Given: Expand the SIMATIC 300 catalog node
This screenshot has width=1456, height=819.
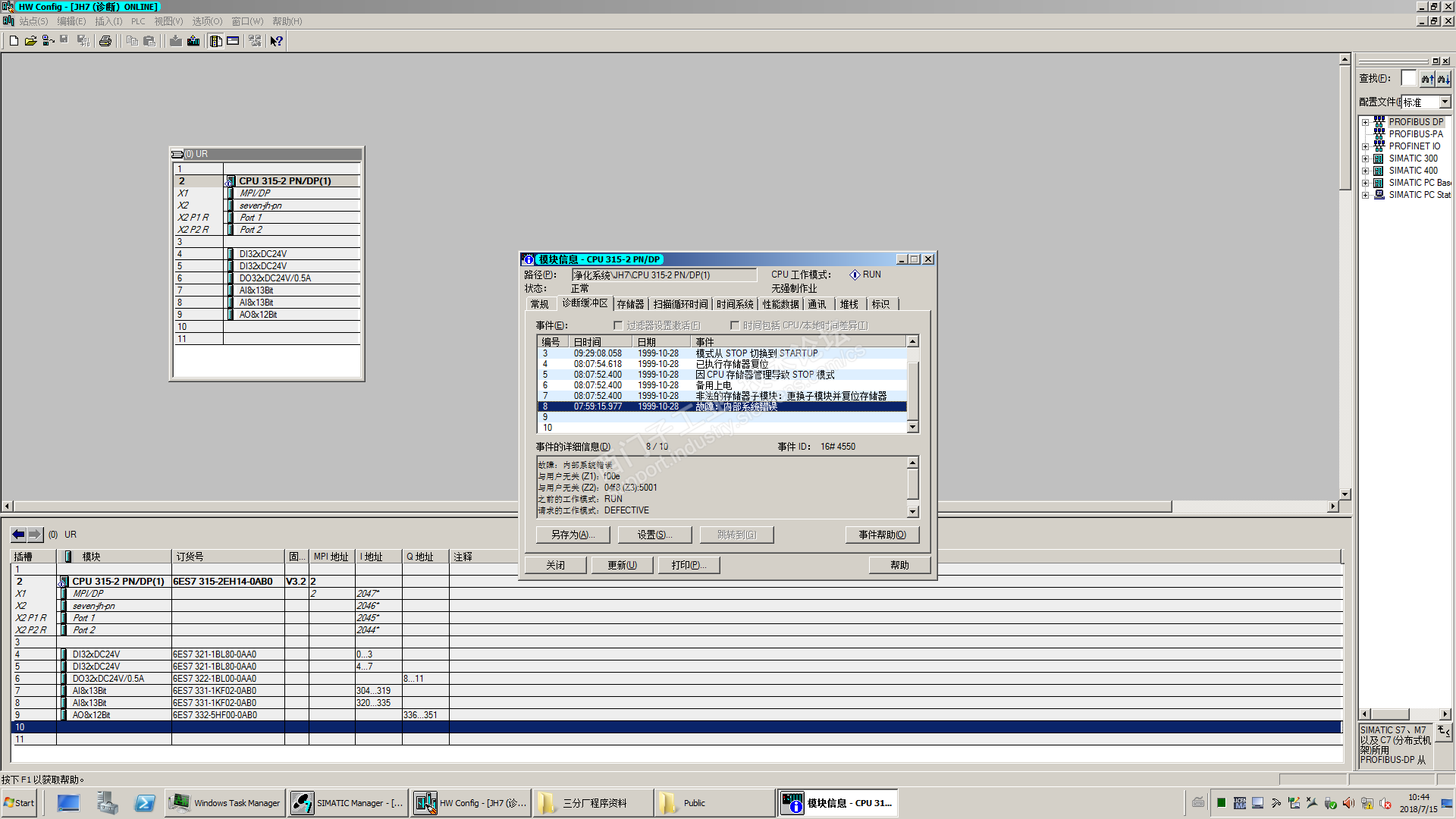Looking at the screenshot, I should (1365, 158).
